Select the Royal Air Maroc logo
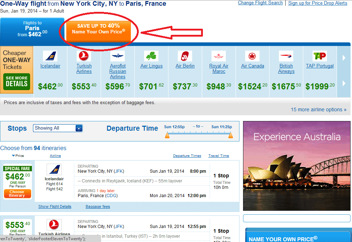Viewport: 352px width, 242px height. point(219,56)
